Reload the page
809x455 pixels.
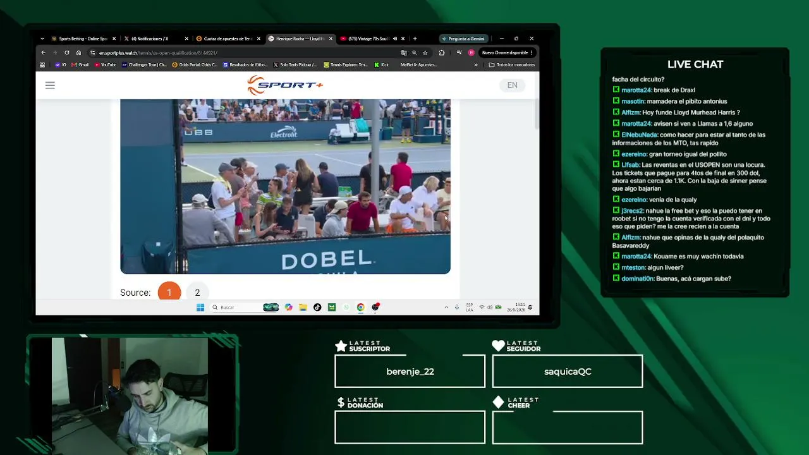pyautogui.click(x=66, y=52)
